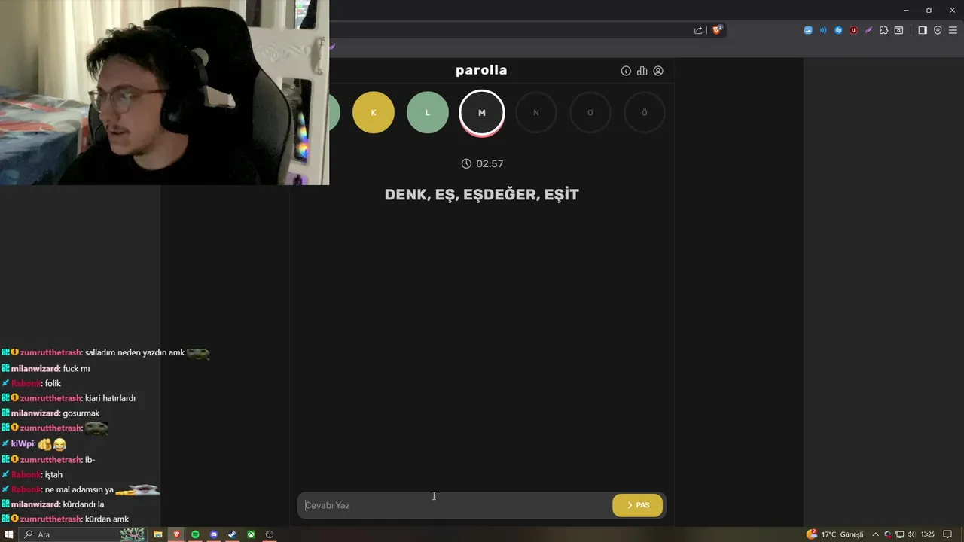Click chat message "iştah"
Viewport: 964px width, 542px height.
point(53,475)
